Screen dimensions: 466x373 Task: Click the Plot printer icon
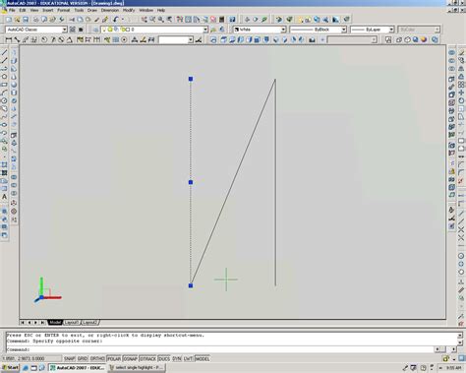pyautogui.click(x=36, y=20)
